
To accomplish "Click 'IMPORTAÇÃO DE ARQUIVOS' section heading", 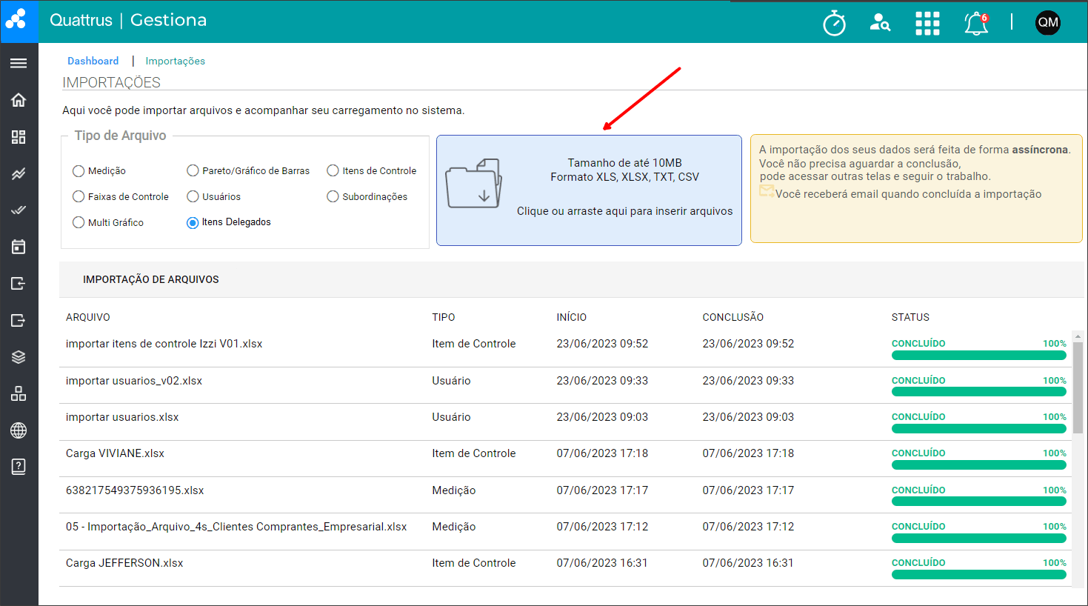I will [151, 279].
